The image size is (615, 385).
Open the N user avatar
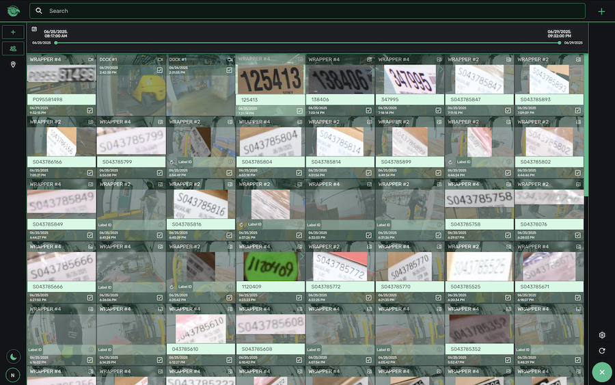point(13,375)
